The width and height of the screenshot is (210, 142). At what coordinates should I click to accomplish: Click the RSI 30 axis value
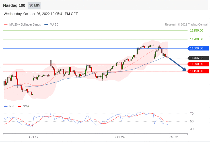[192, 129]
